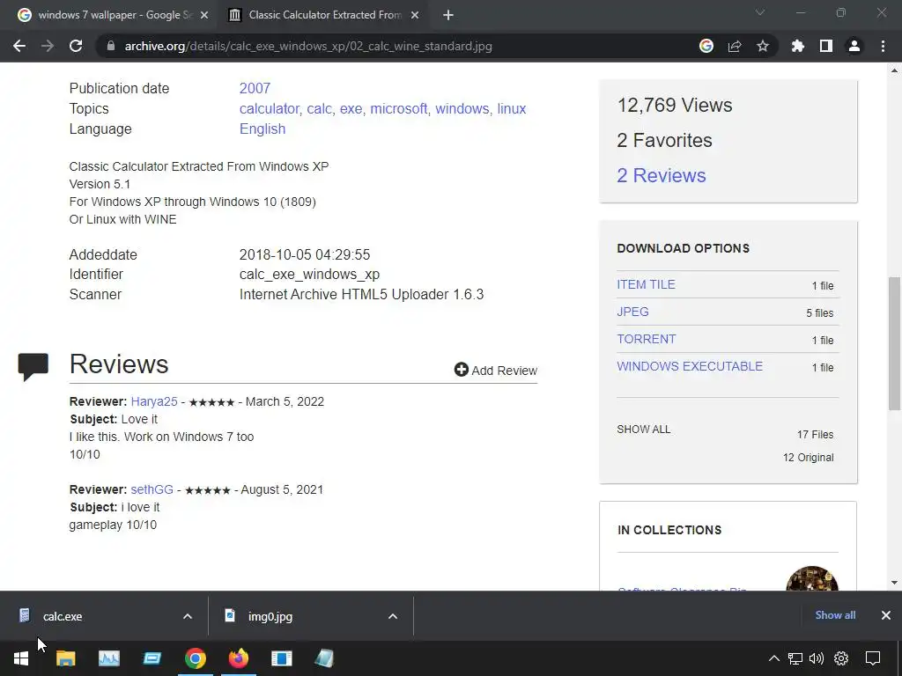The image size is (902, 676).
Task: Expand the JPEG download option
Action: pos(632,312)
